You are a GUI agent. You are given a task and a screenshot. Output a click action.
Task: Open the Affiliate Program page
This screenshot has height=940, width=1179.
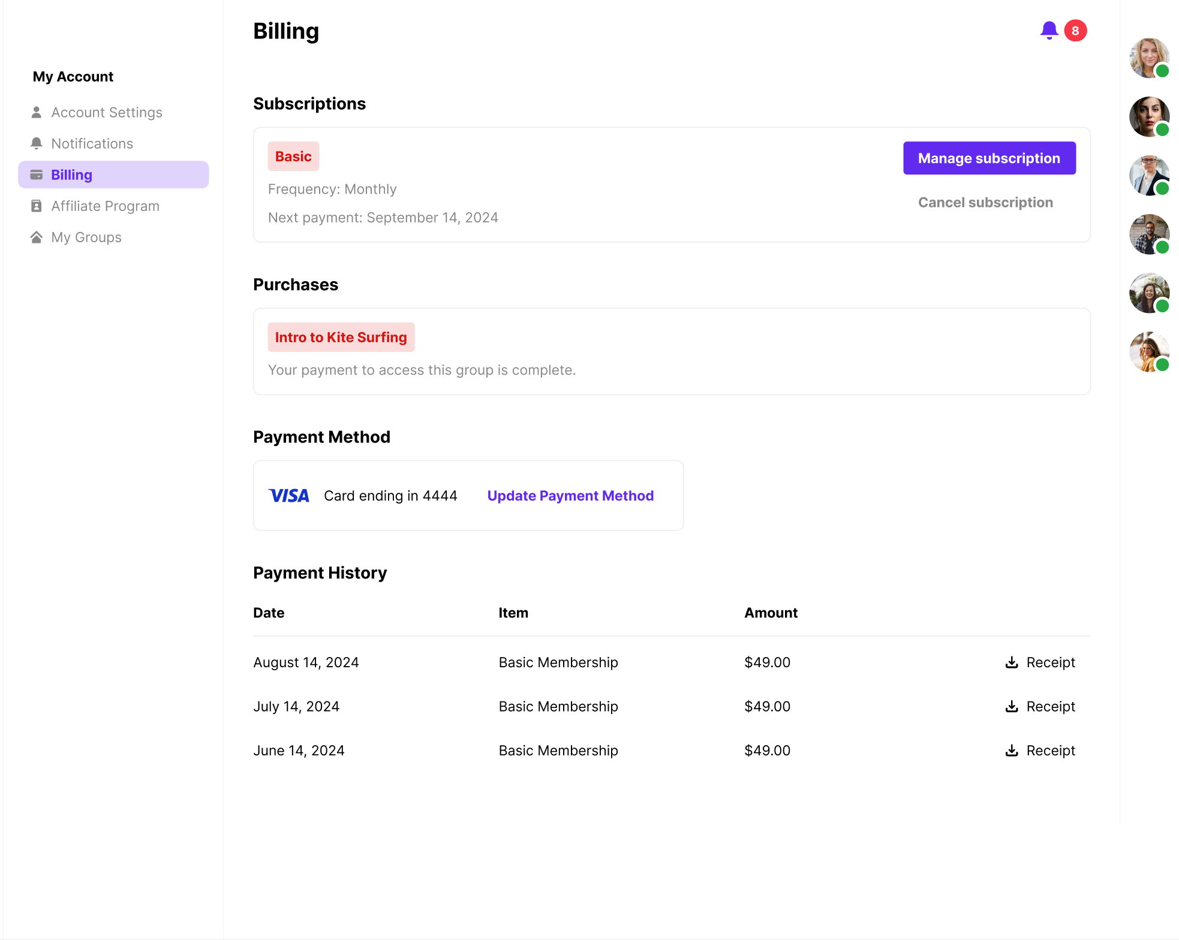point(105,206)
